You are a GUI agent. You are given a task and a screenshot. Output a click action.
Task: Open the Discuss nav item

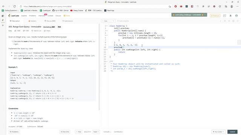pyautogui.click(x=58, y=16)
